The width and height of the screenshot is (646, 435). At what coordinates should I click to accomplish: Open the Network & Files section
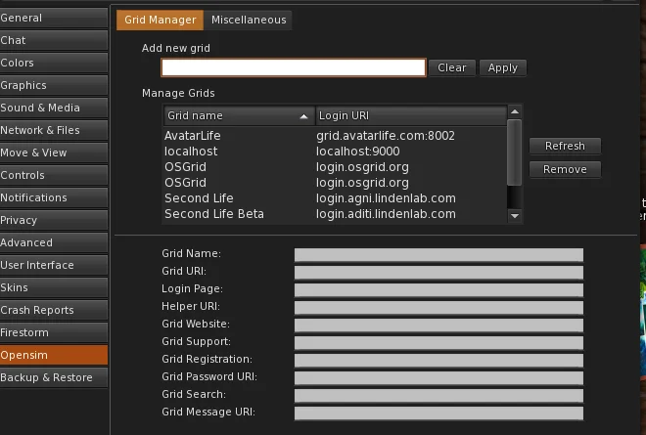click(54, 130)
